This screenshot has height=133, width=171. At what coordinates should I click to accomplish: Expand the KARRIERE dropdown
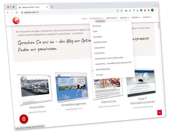click(136, 17)
